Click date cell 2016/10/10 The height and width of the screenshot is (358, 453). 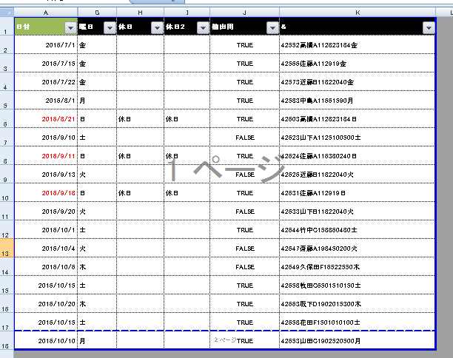coord(46,340)
